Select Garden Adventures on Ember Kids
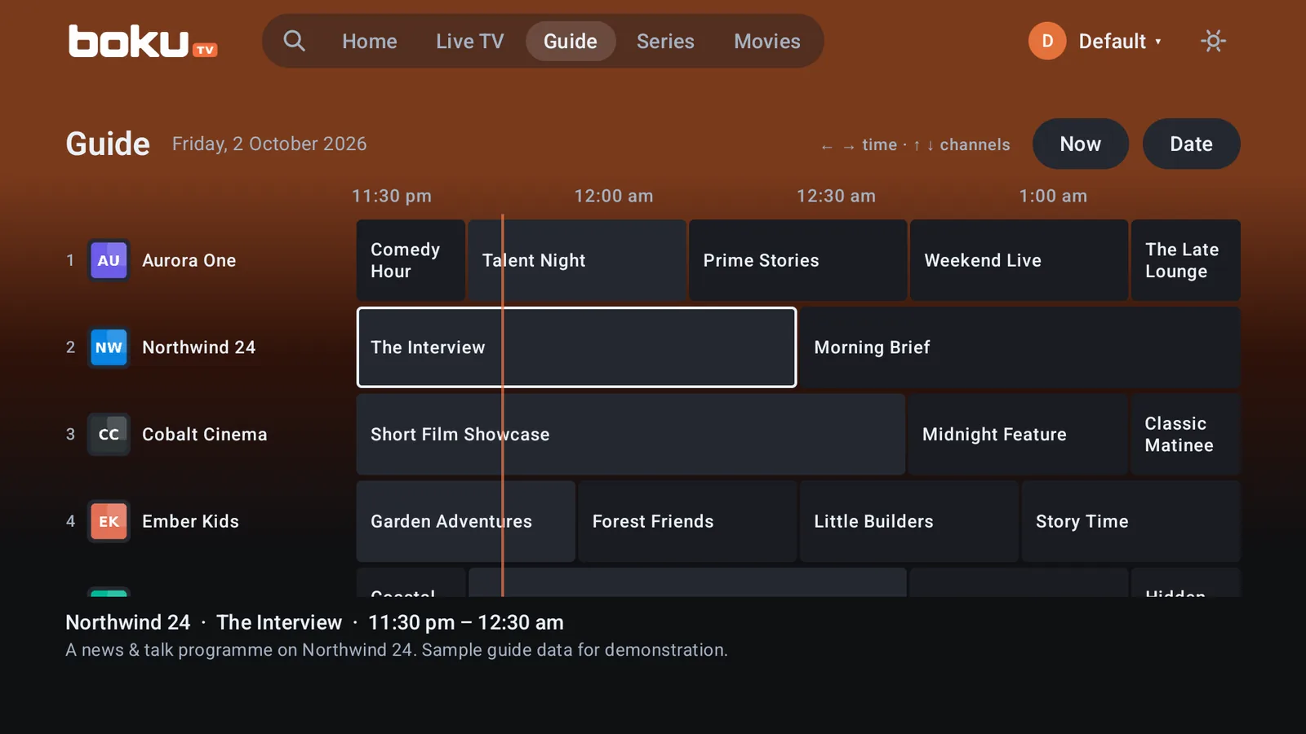 pos(466,521)
